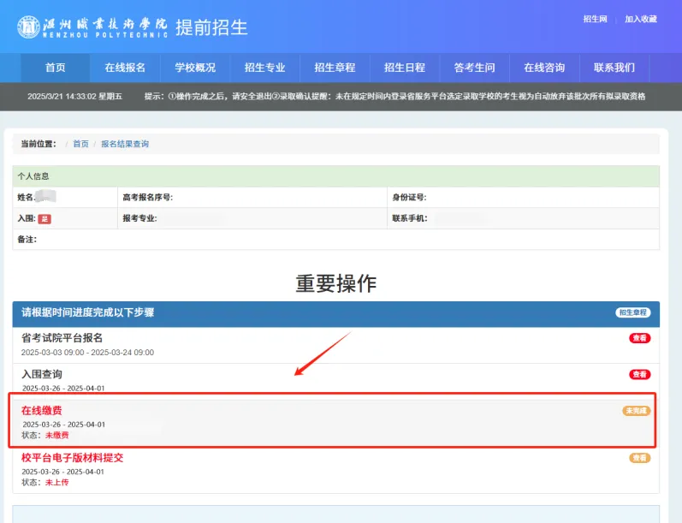Open 在线咨询 in the navigation bar
Screen dimensions: 682x523
(544, 68)
